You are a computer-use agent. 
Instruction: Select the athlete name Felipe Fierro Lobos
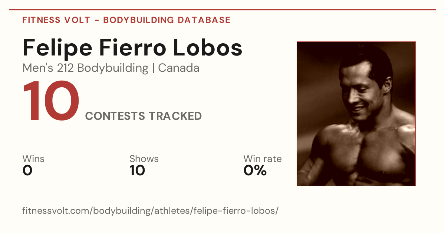132,48
